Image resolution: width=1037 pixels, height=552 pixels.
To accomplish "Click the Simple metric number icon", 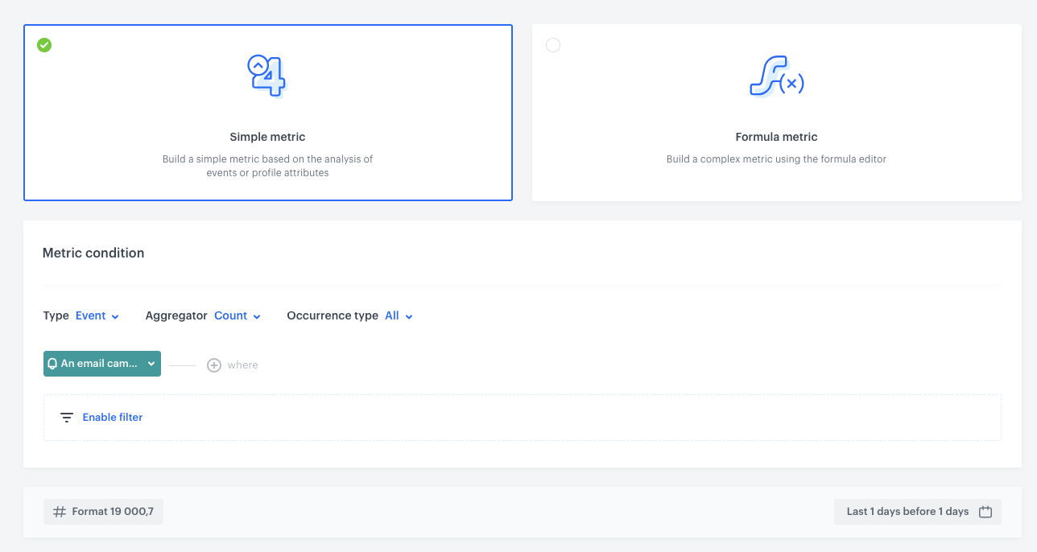I will coord(266,76).
